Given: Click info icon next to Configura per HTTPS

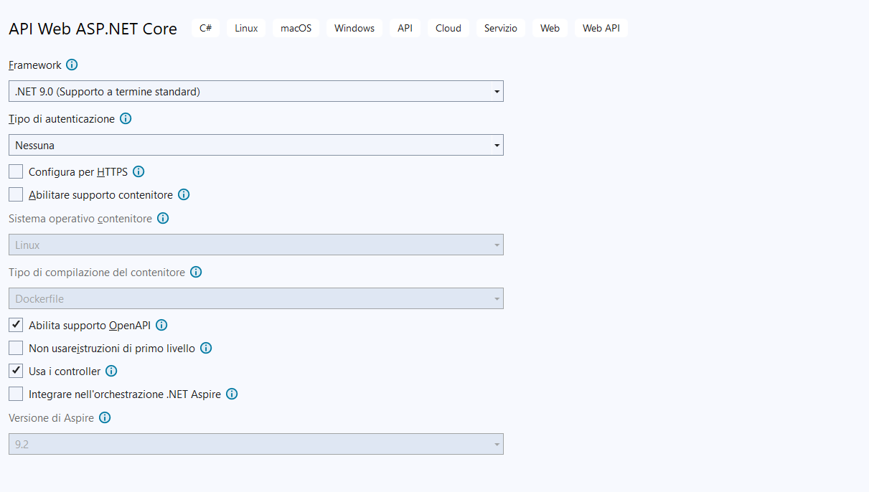Looking at the screenshot, I should point(139,172).
